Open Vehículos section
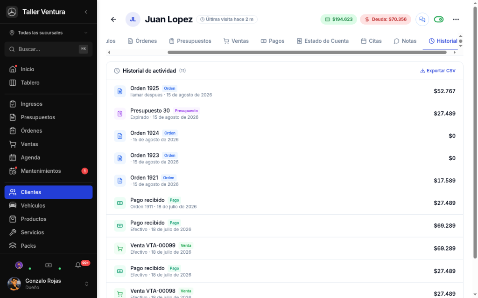Image resolution: width=478 pixels, height=298 pixels. click(49, 205)
